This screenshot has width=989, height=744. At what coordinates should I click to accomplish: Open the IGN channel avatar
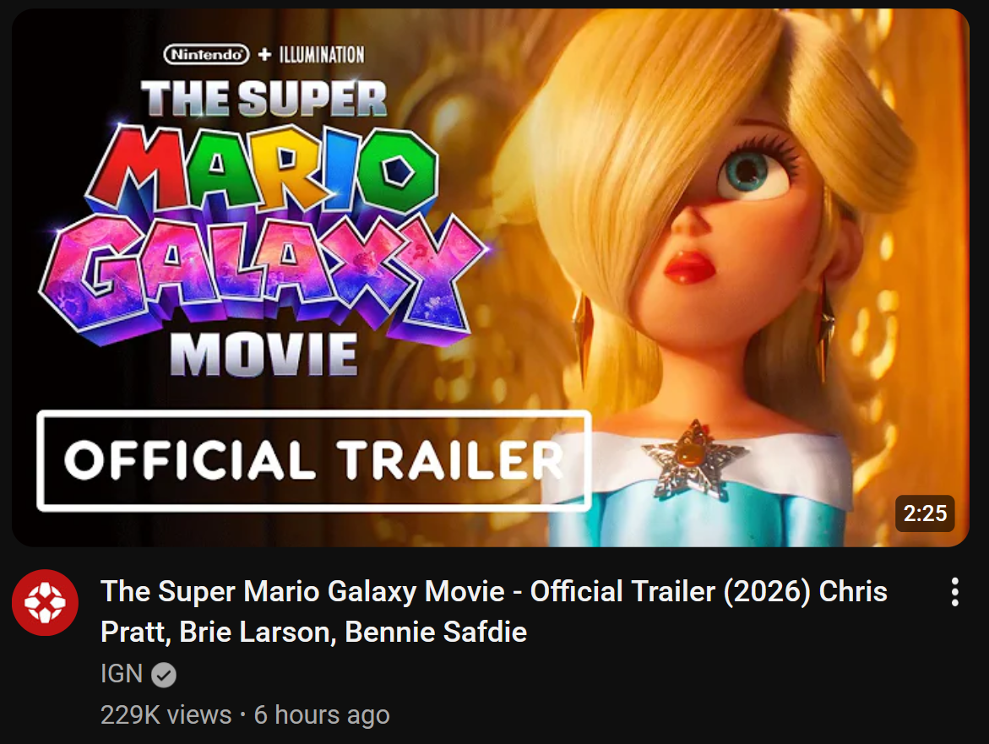point(45,603)
